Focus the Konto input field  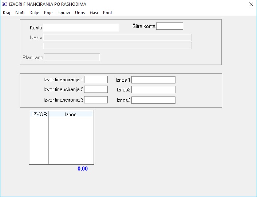pyautogui.click(x=81, y=28)
